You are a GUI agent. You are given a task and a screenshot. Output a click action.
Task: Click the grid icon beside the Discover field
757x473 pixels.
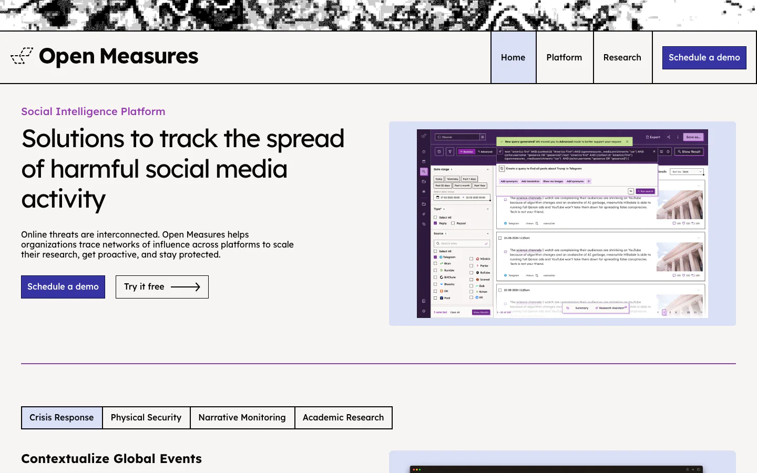pyautogui.click(x=483, y=137)
